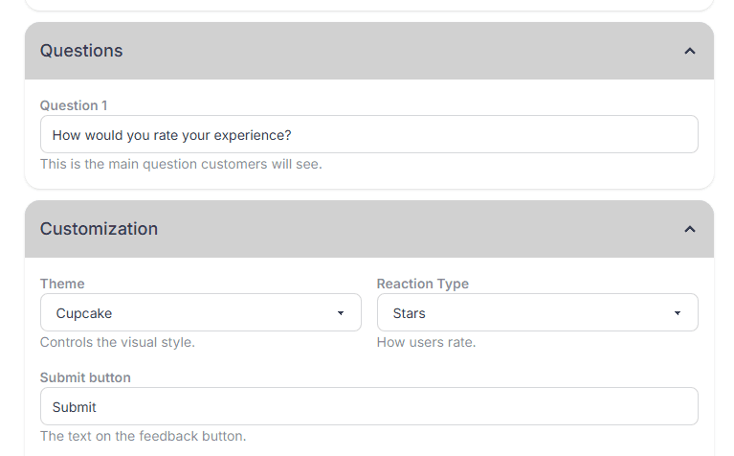Click 'Controls the visual style.' hint
The image size is (734, 456).
coord(117,342)
